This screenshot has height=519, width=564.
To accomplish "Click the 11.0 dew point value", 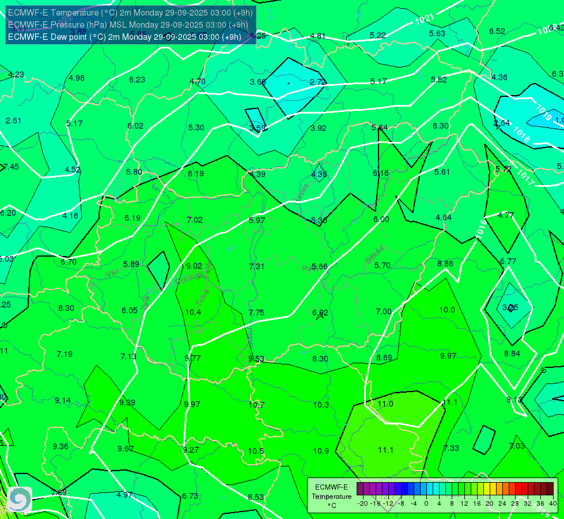I will pos(385,404).
